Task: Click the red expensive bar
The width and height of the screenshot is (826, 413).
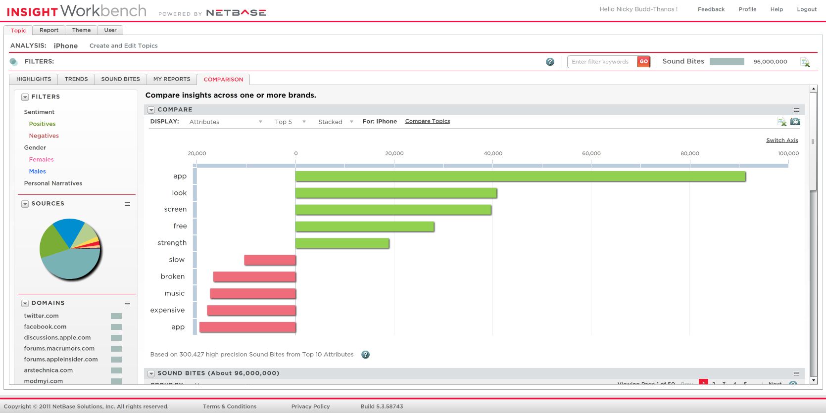Action: 251,311
